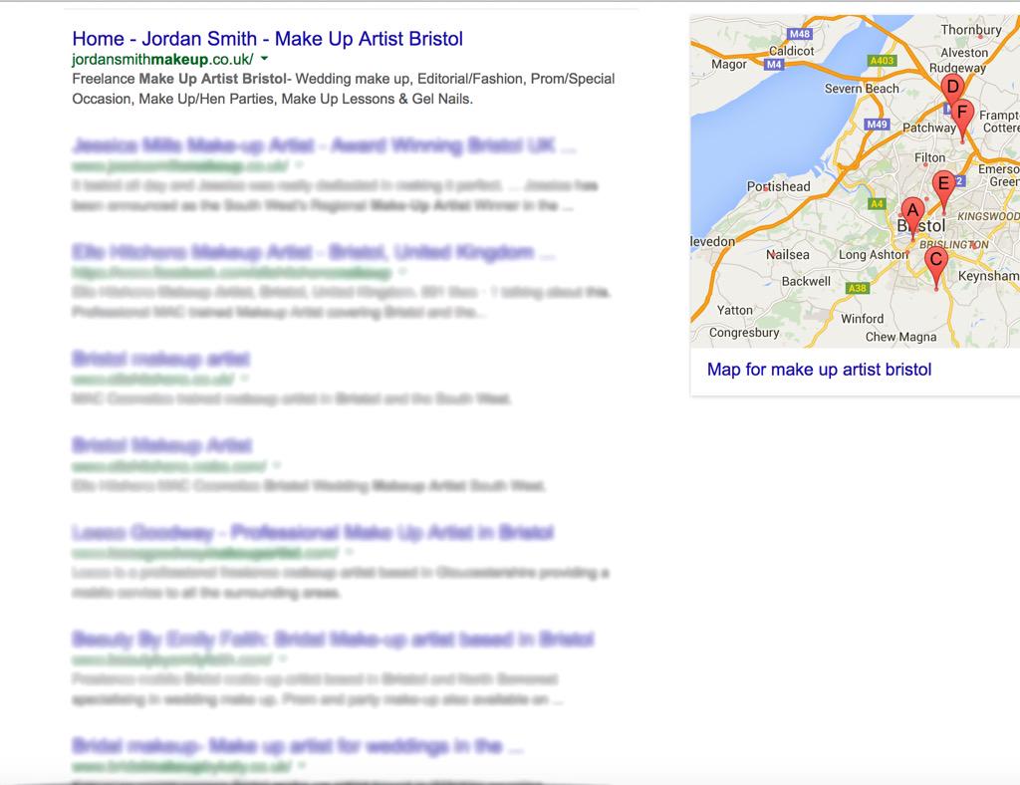Select map marker A near Bristol
Screen dimensions: 1020x785
912,216
